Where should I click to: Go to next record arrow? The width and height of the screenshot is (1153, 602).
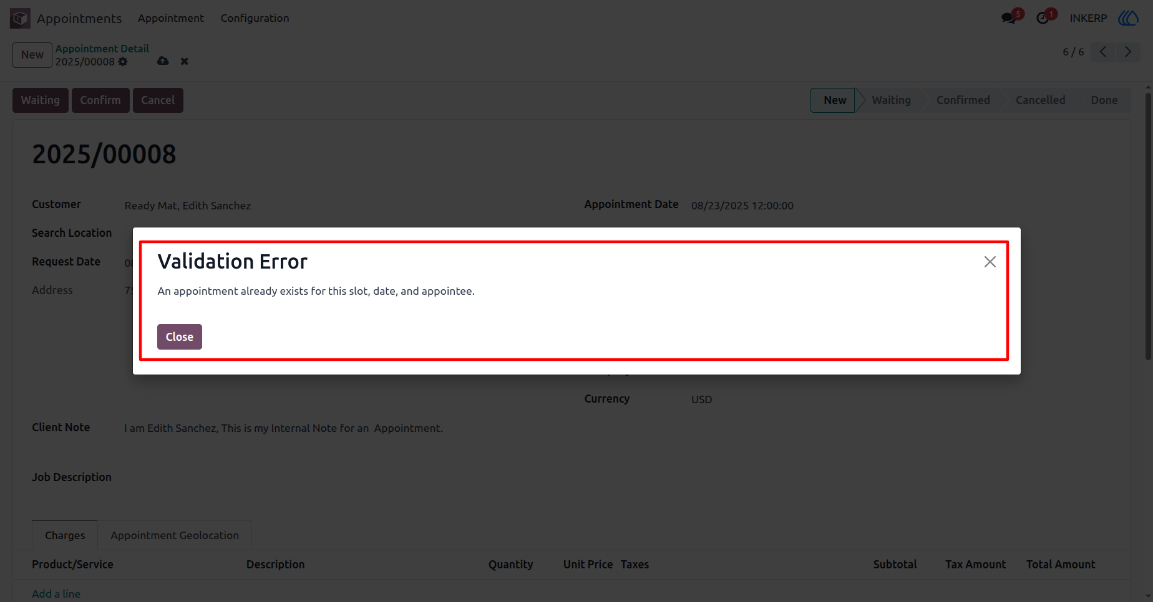(1128, 52)
